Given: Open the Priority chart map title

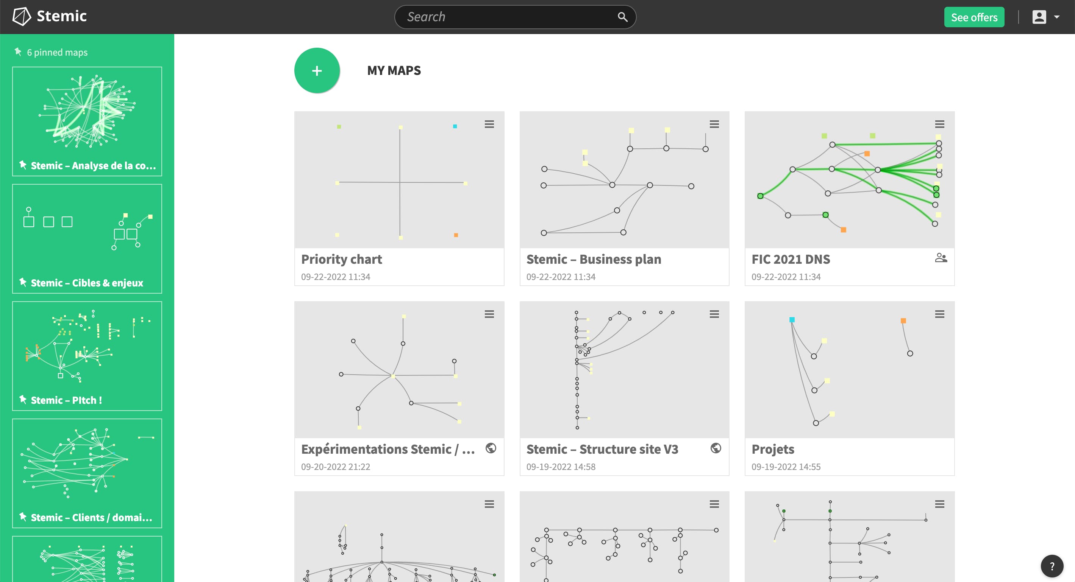Looking at the screenshot, I should [341, 259].
